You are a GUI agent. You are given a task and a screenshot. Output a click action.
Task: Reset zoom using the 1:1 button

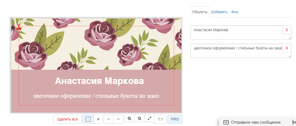pyautogui.click(x=160, y=119)
